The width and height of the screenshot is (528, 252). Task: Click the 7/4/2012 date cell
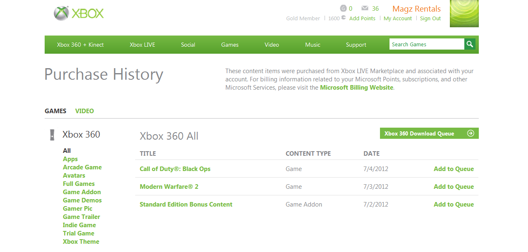point(376,169)
